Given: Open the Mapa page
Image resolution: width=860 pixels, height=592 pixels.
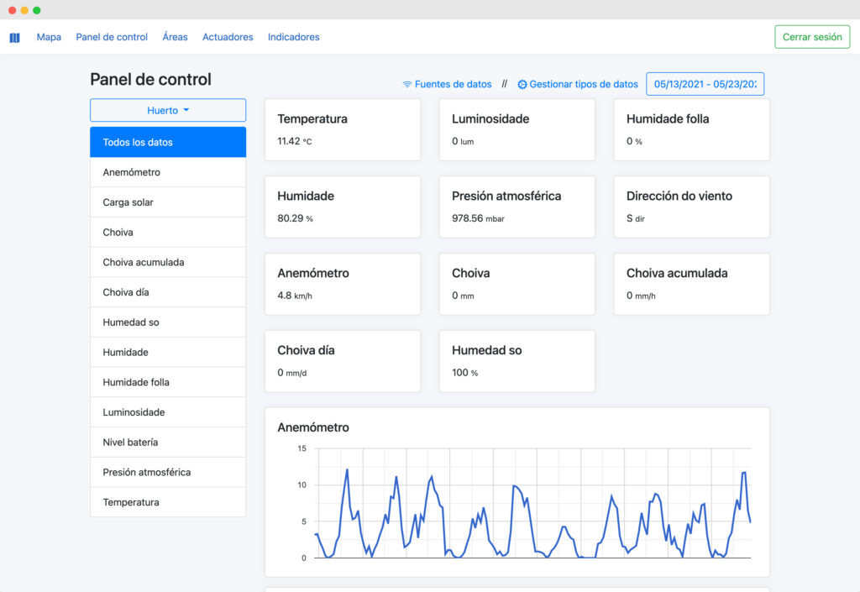Looking at the screenshot, I should 49,37.
